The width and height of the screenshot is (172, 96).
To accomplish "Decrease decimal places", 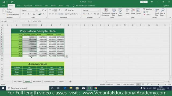I will point(98,14).
